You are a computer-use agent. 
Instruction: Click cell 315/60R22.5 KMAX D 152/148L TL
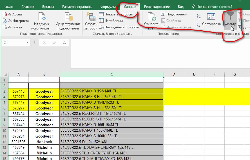111,91
